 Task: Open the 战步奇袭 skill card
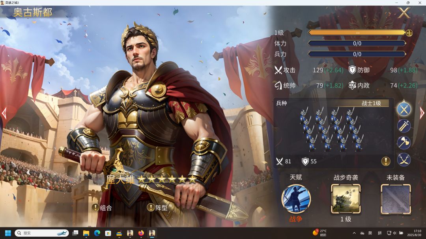(346, 199)
